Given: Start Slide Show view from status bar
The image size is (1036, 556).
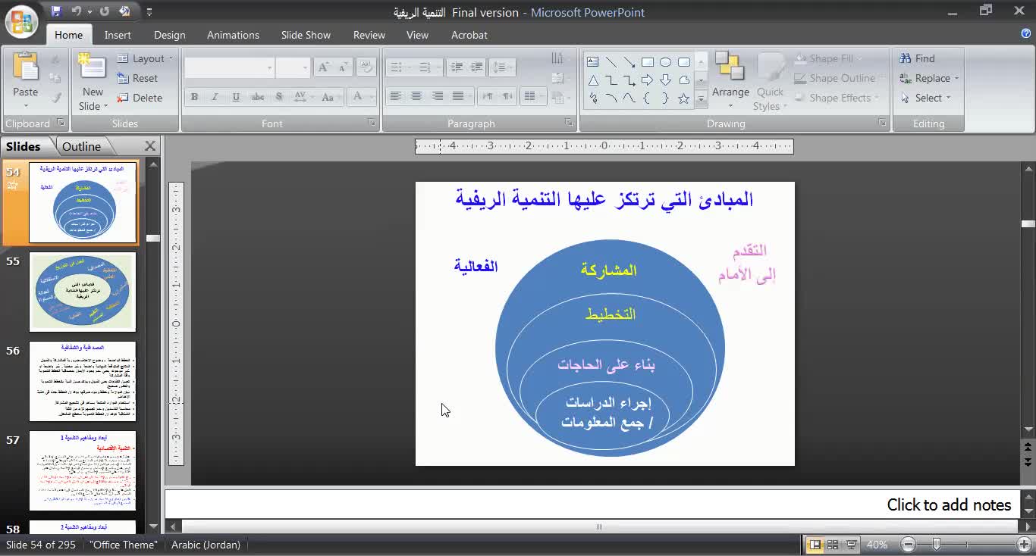Looking at the screenshot, I should tap(851, 545).
